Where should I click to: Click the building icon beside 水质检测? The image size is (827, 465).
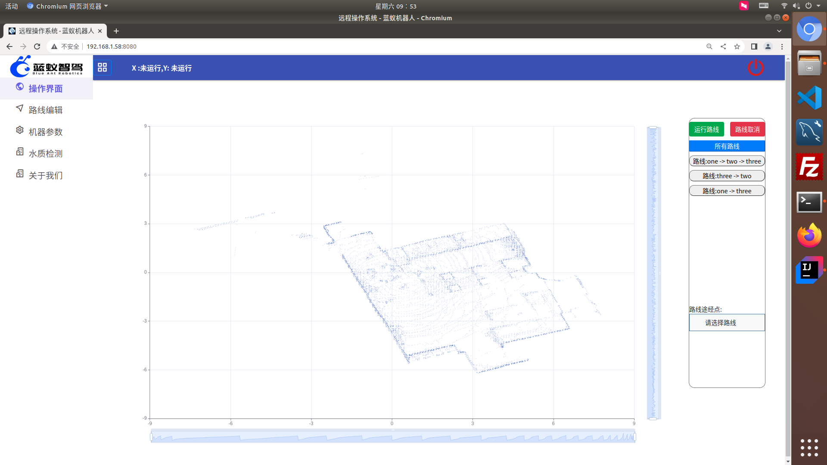click(x=20, y=152)
